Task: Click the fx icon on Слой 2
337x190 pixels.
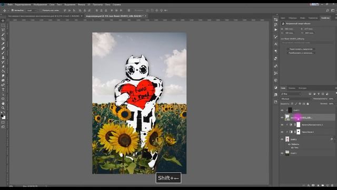Action: [x=332, y=139]
